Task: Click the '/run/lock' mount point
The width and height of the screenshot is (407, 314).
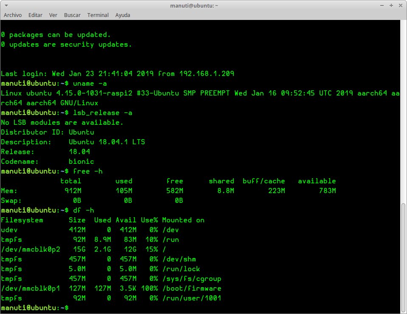Action: coord(181,269)
